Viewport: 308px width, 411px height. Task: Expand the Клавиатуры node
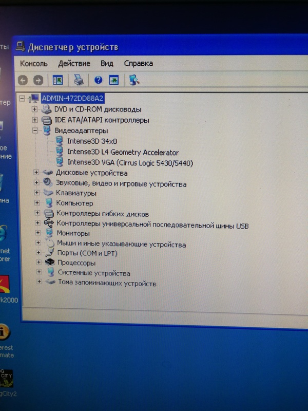click(36, 193)
